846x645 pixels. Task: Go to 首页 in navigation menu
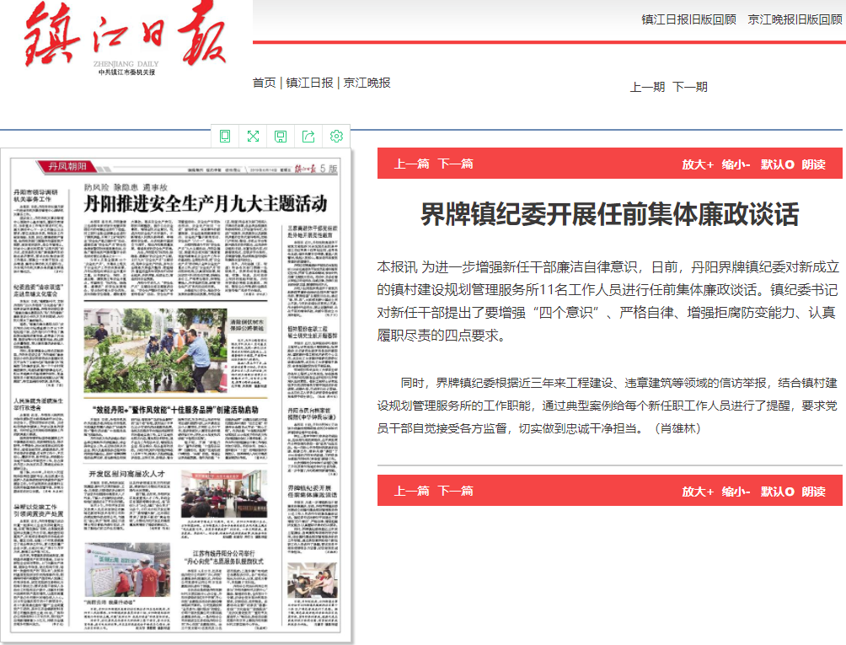click(x=264, y=83)
